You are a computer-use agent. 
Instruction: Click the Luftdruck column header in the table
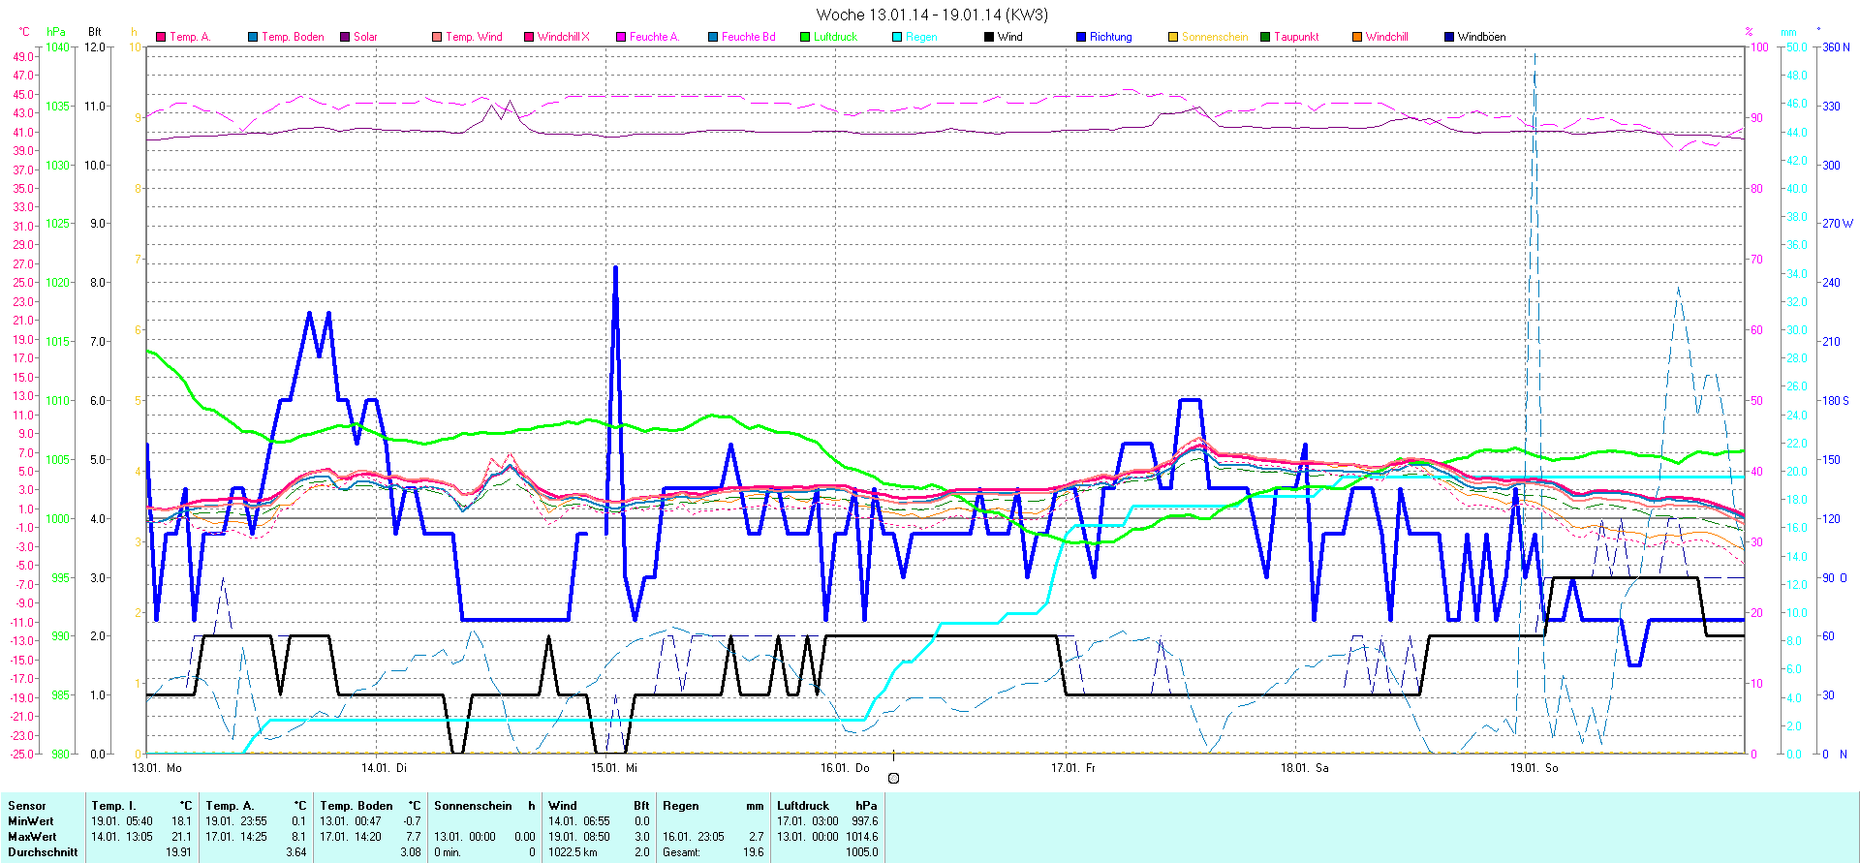803,806
